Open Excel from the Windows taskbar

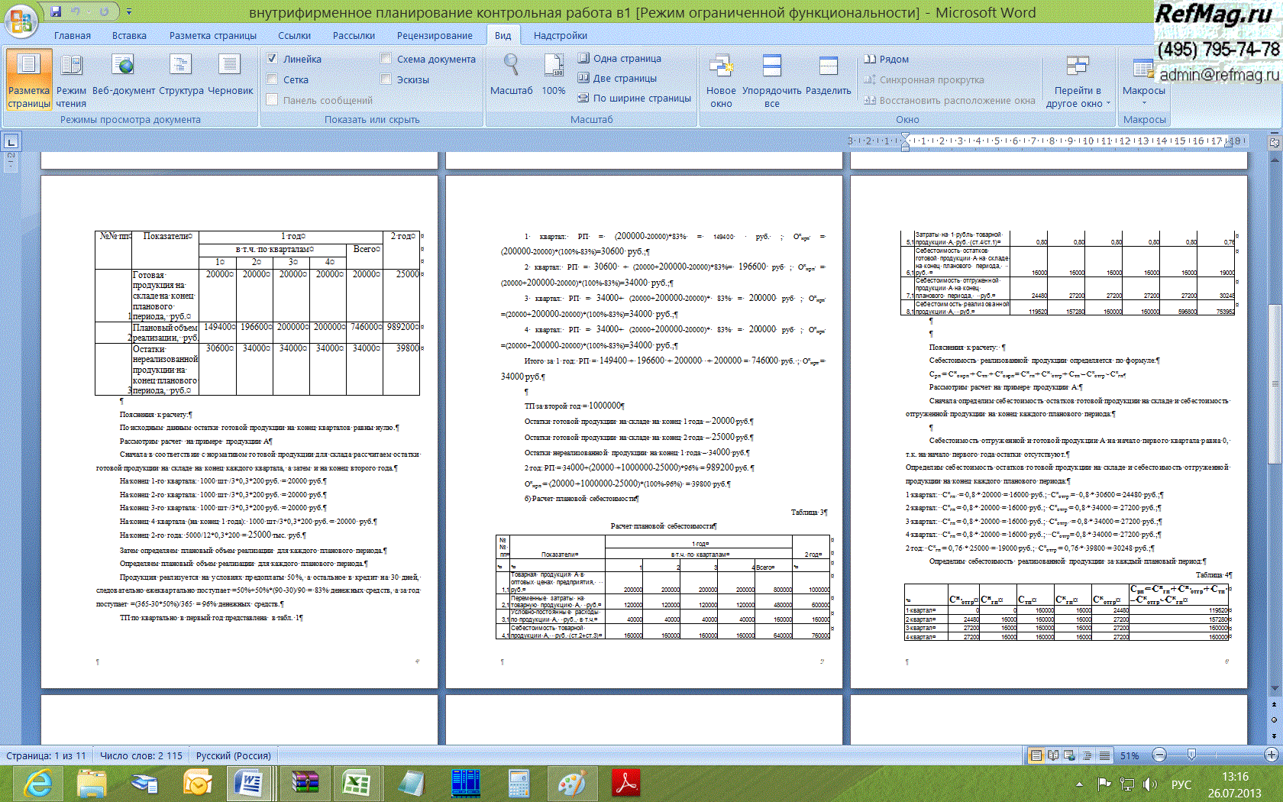click(355, 784)
